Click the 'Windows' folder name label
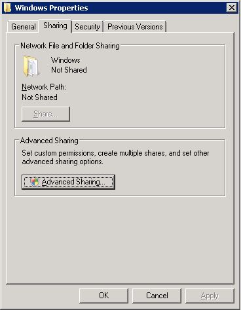The image size is (241, 310). coord(65,60)
